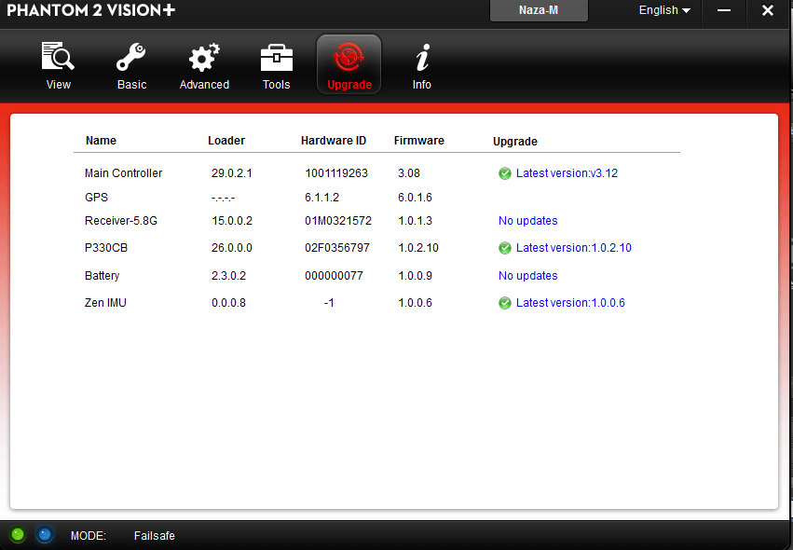Open the English language dropdown
Image resolution: width=793 pixels, height=550 pixels.
tap(664, 10)
